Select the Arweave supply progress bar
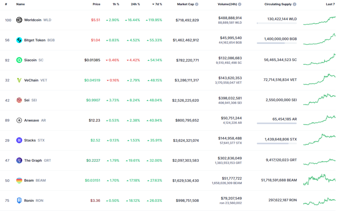 coord(277,123)
